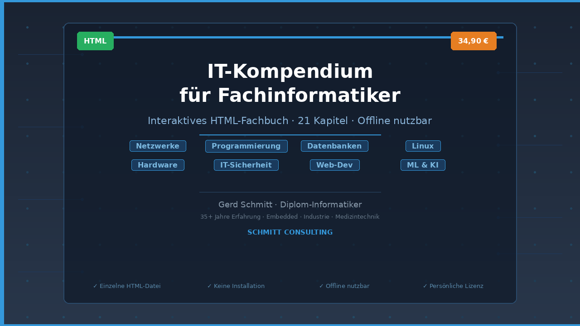The width and height of the screenshot is (580, 326).
Task: Select the Datenbanken topic chip
Action: [334, 146]
